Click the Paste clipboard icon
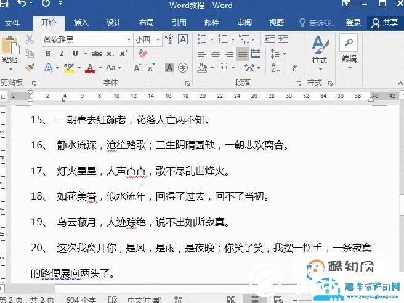This screenshot has width=404, height=303. click(10, 44)
